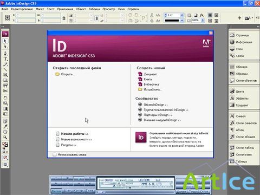
Task: Open the Стили ячеек panel
Action: [244, 154]
